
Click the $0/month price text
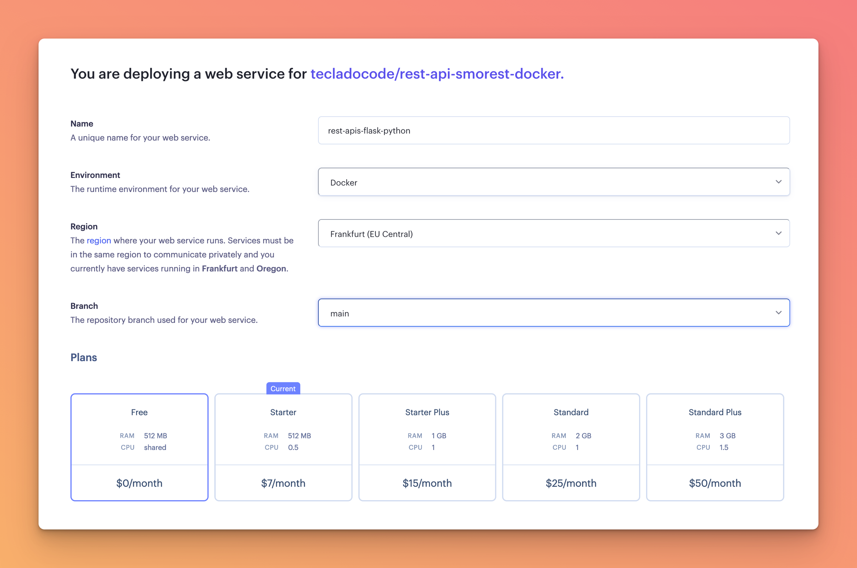click(x=139, y=483)
